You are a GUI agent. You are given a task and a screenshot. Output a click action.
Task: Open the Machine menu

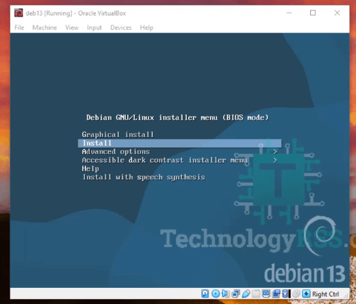coord(45,27)
